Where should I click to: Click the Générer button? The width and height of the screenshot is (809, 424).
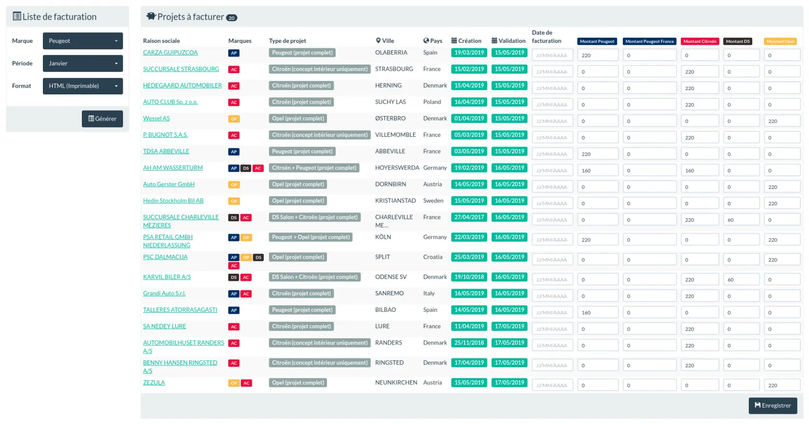[102, 119]
